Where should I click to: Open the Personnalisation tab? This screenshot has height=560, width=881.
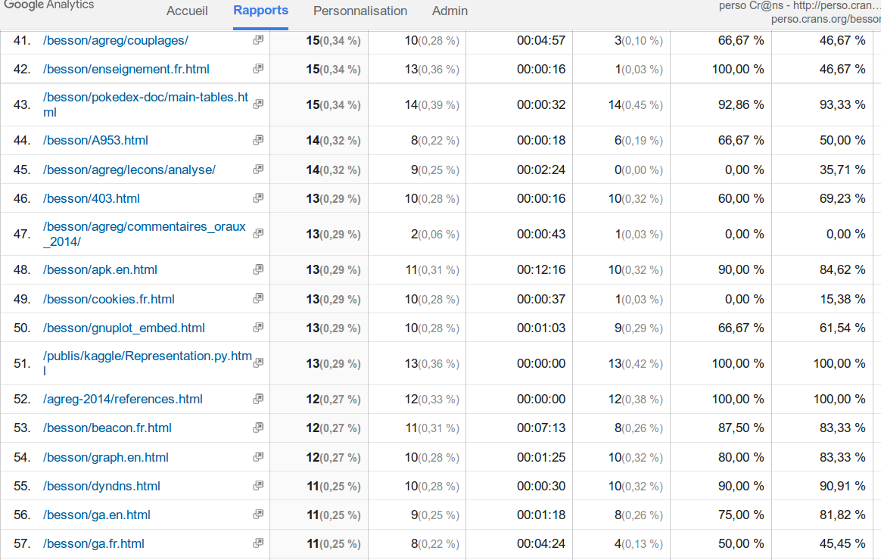coord(360,11)
